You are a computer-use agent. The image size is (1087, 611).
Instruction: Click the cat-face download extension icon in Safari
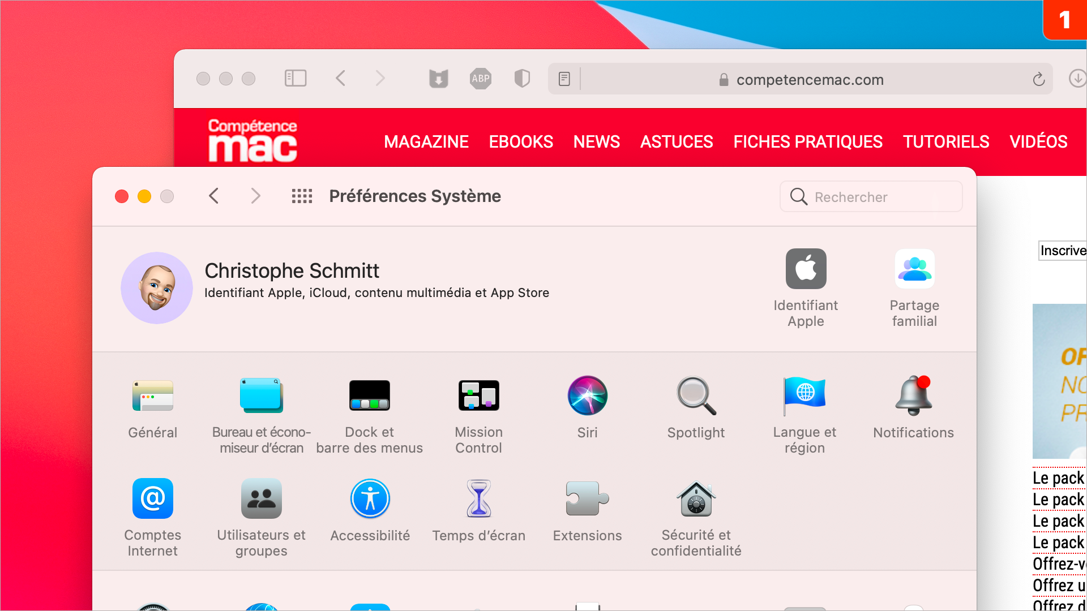[438, 79]
